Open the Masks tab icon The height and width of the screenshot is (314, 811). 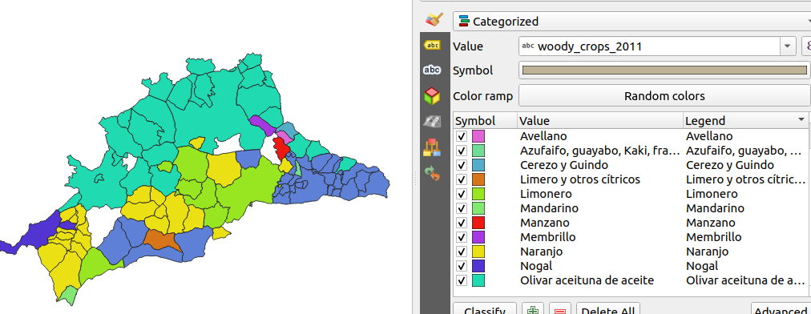[x=432, y=70]
